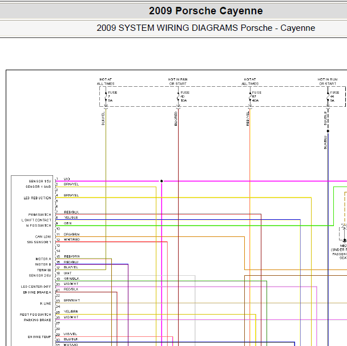The image size is (347, 346).
Task: Click the VIO/WHT wire label at pin 20
Action: pos(71,284)
